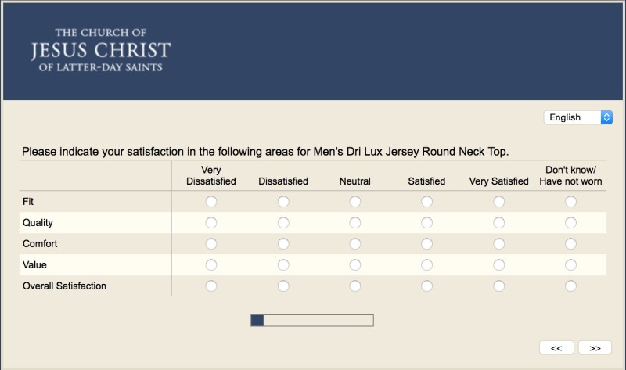626x370 pixels.
Task: Select Neutral for Overall Satisfaction
Action: pyautogui.click(x=355, y=286)
